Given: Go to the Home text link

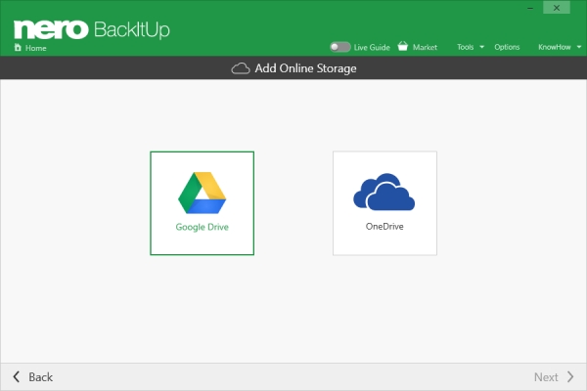Looking at the screenshot, I should pyautogui.click(x=35, y=48).
